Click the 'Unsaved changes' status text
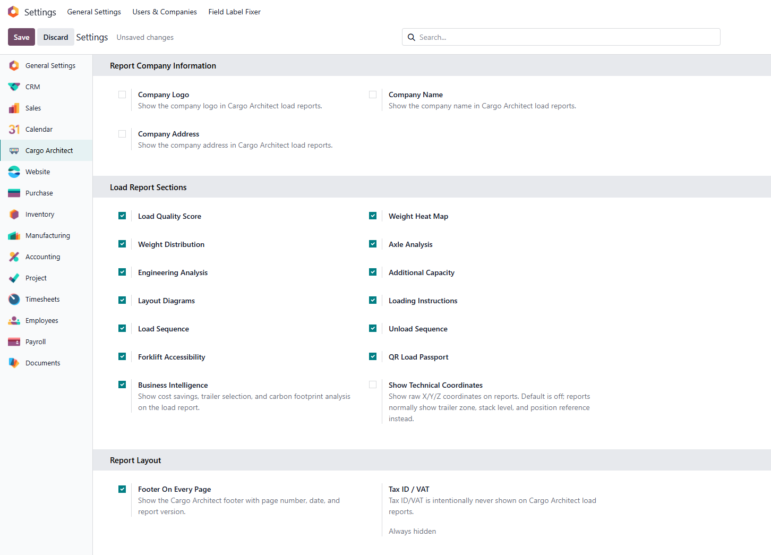The image size is (771, 555). pos(145,37)
